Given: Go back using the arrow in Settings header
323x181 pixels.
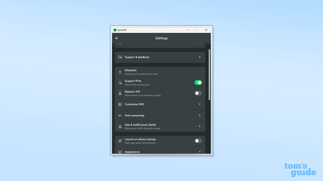Looking at the screenshot, I should click(117, 38).
